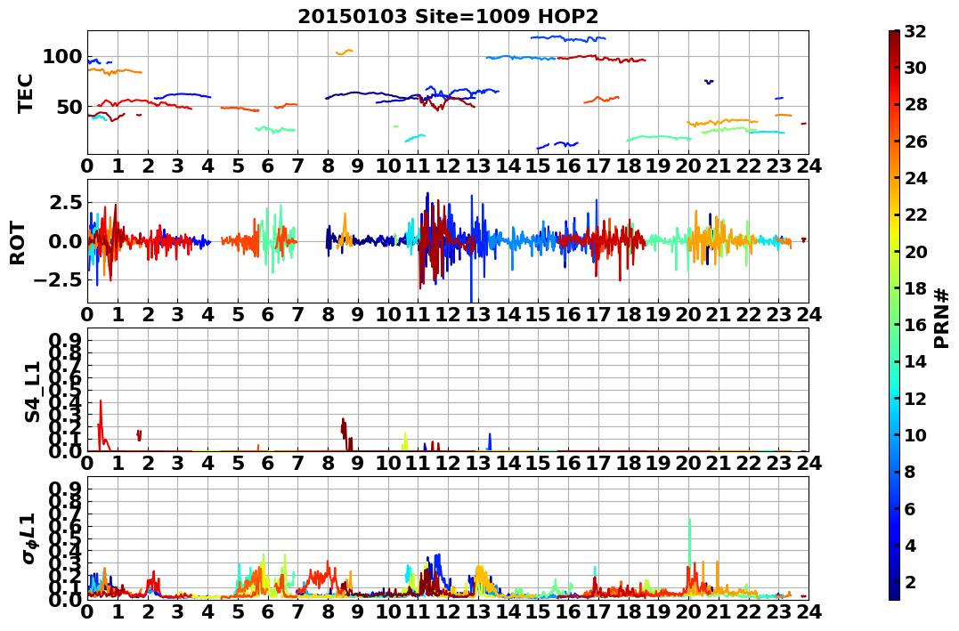This screenshot has width=959, height=631.
Task: Click colorbar tick label "16"
Action: pos(915,325)
